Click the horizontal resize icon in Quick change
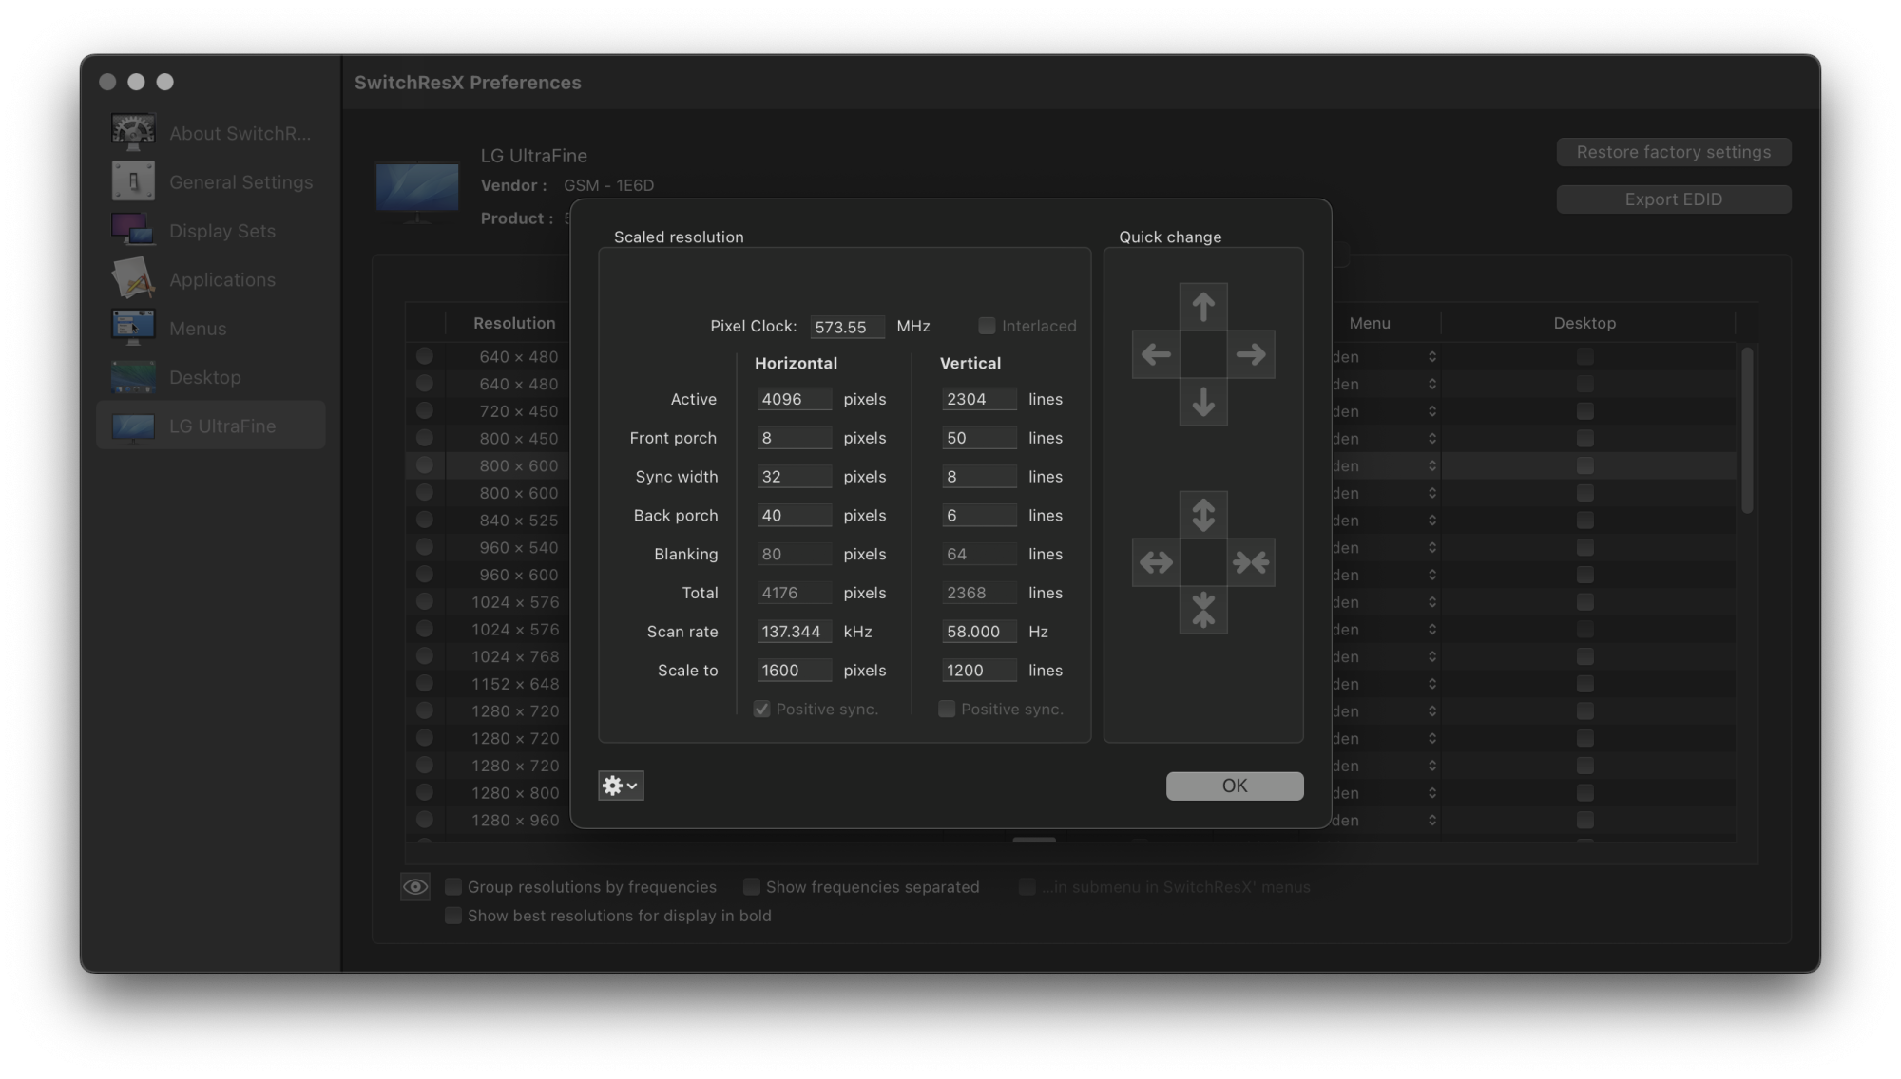 coord(1156,562)
